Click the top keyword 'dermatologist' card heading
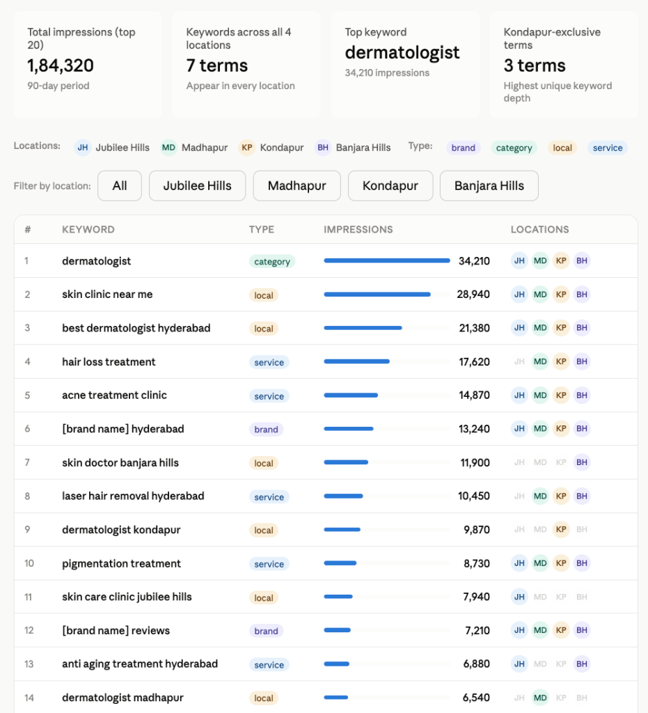 coord(402,53)
